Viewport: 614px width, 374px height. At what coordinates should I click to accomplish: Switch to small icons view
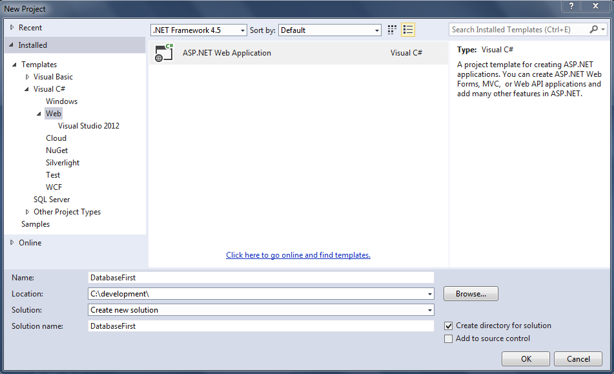click(x=392, y=30)
